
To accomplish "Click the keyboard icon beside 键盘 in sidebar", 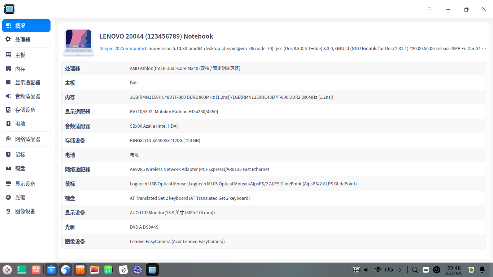I will pos(8,168).
